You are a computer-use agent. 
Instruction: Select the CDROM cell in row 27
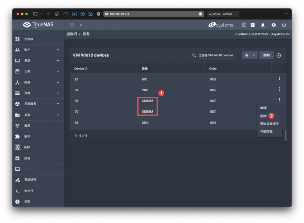[147, 111]
